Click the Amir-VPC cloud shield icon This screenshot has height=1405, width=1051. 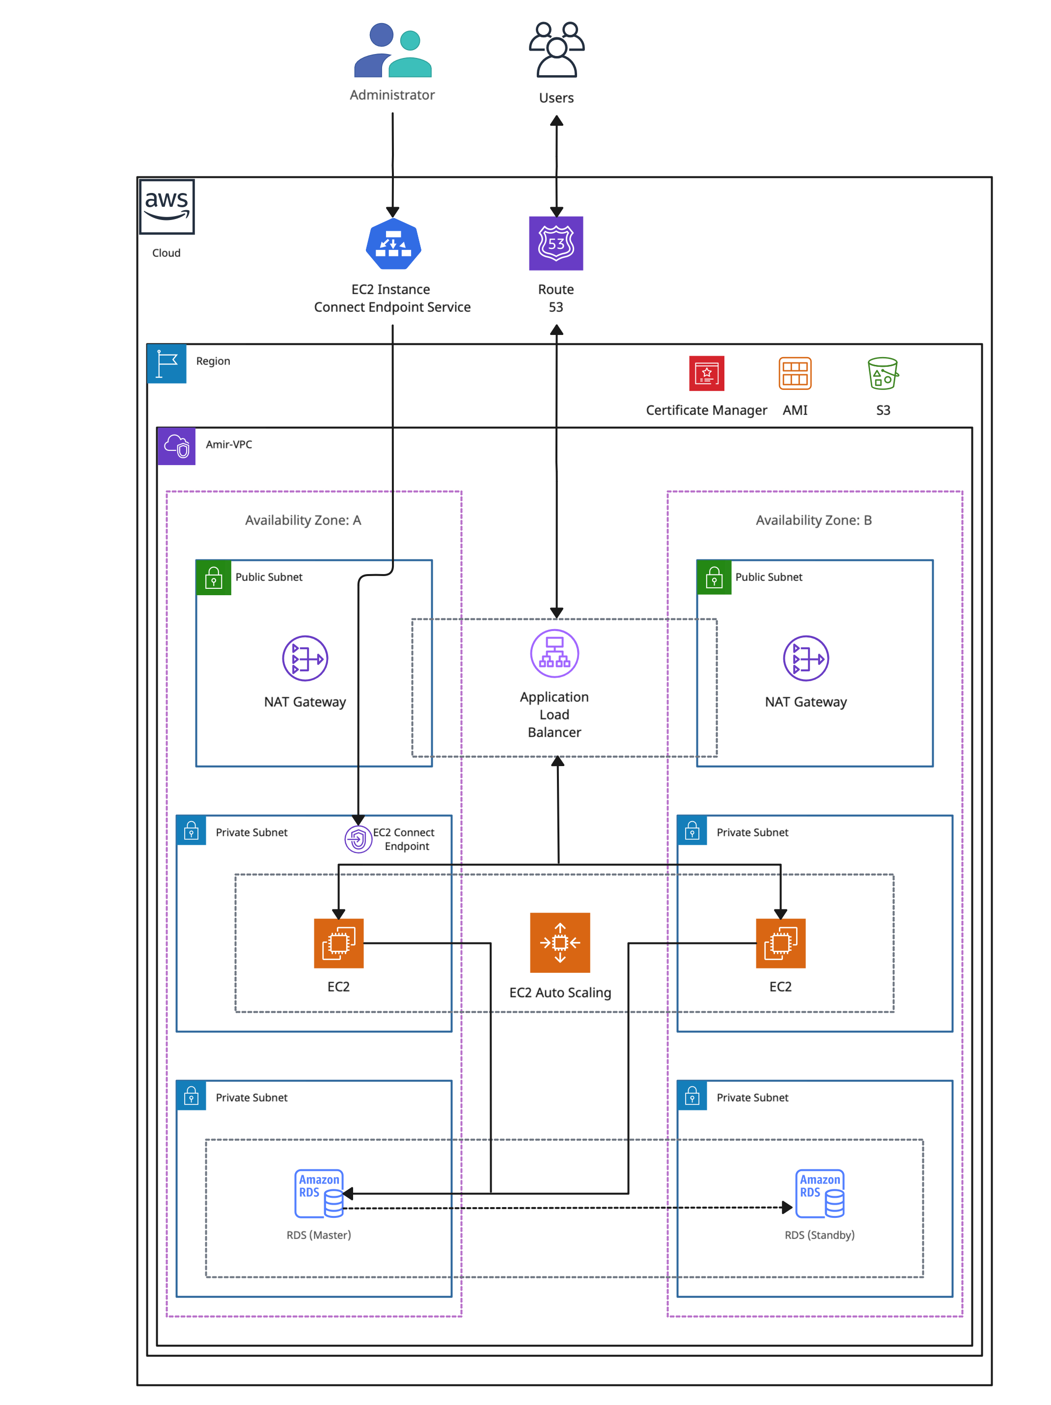(176, 446)
